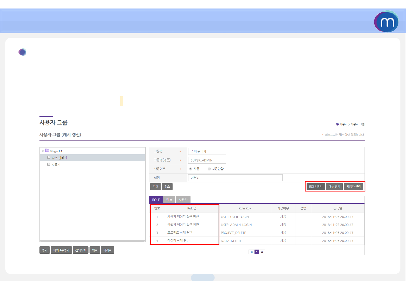Click the DATA_DELETE role key
Viewport: 406px width, 281px height.
click(x=231, y=241)
